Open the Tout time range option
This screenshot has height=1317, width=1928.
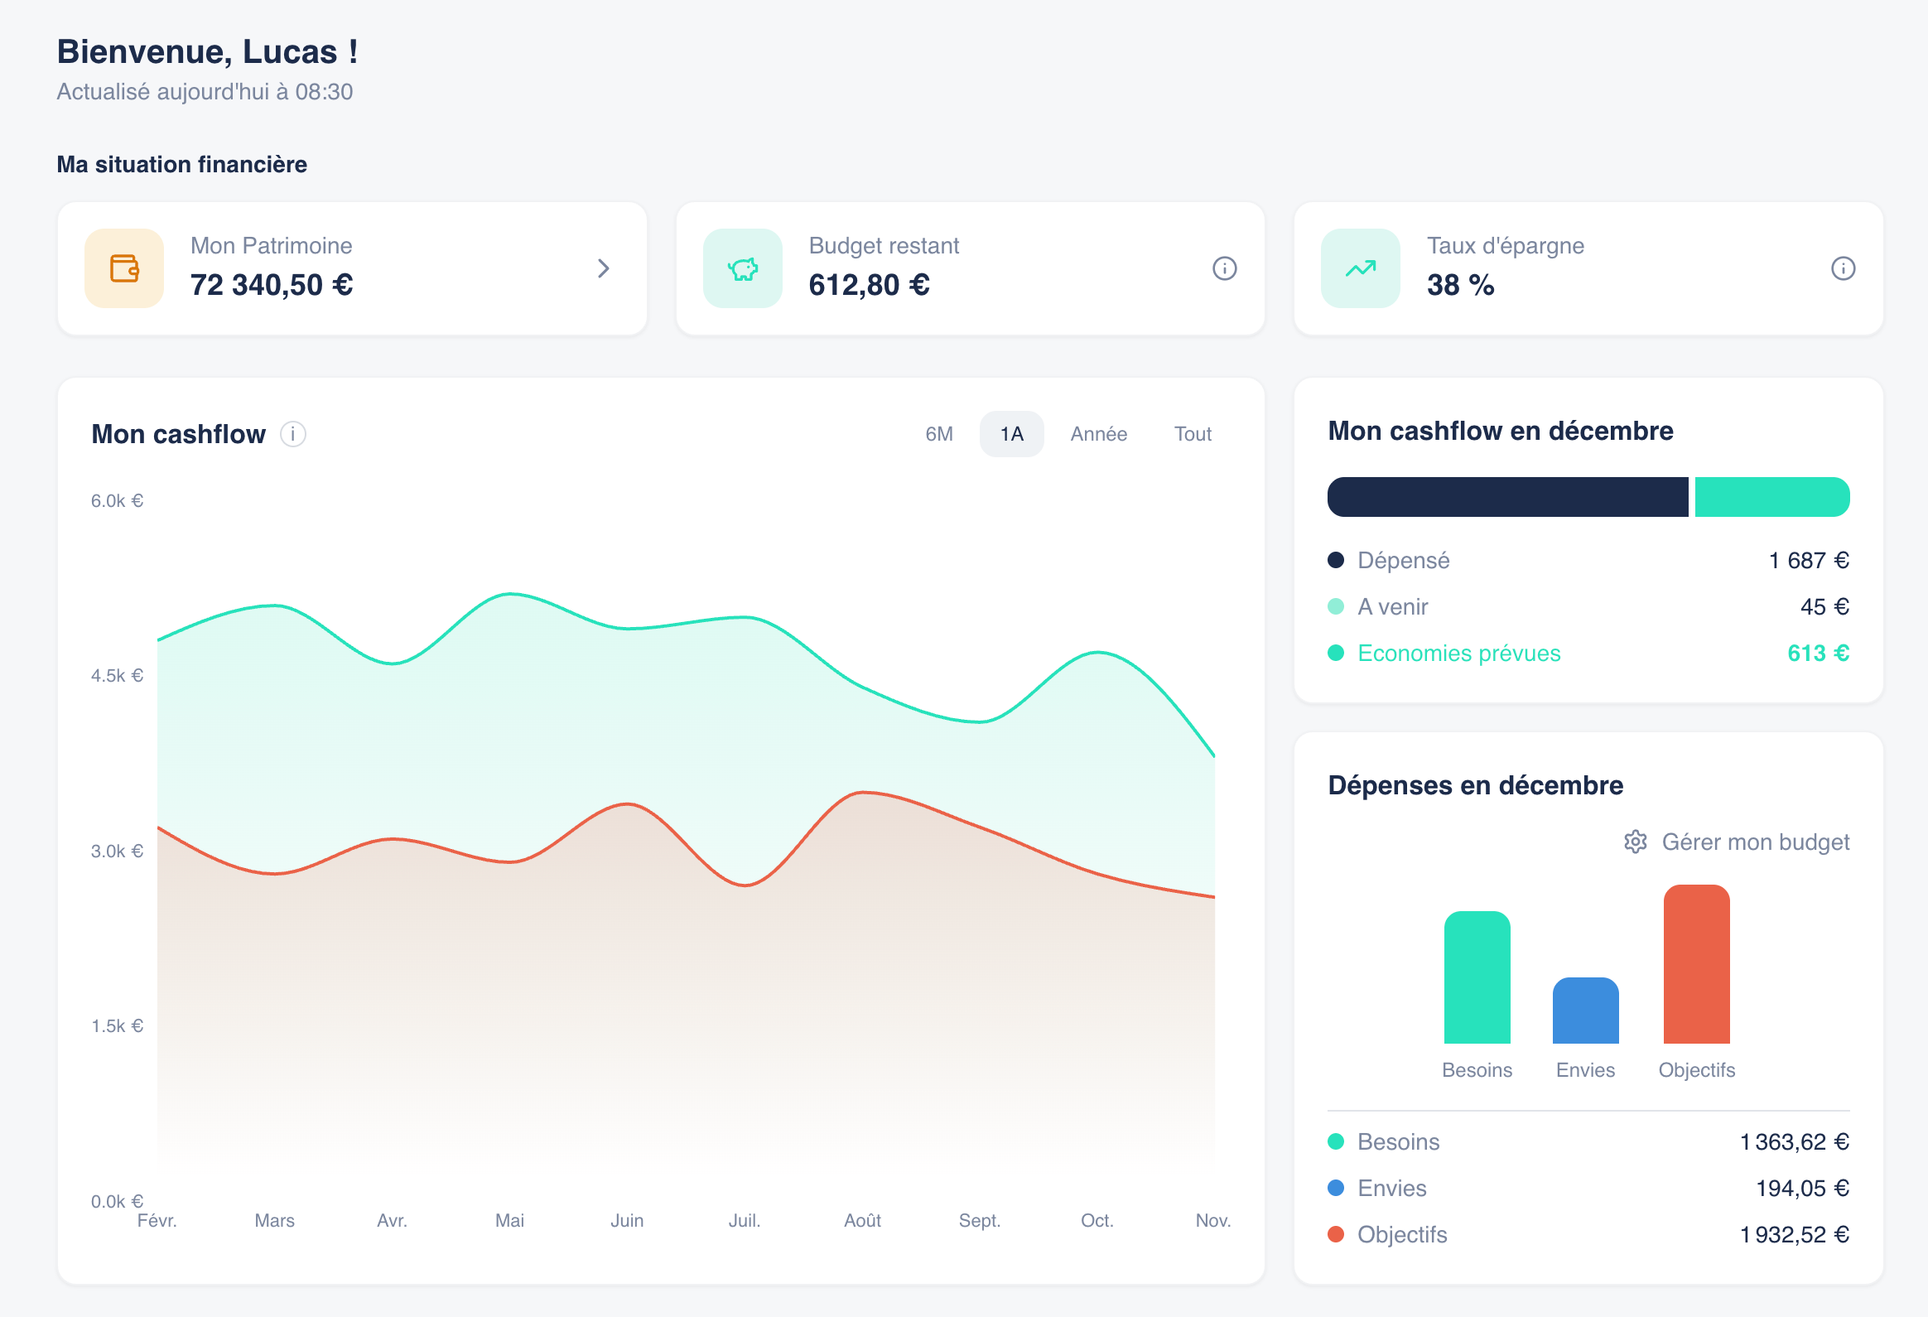(x=1192, y=433)
